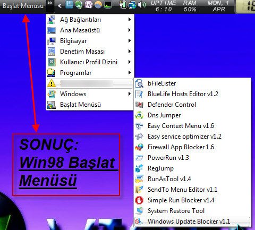The height and width of the screenshot is (230, 255).
Task: Click the Firewall App Blocker globe icon
Action: (x=139, y=147)
